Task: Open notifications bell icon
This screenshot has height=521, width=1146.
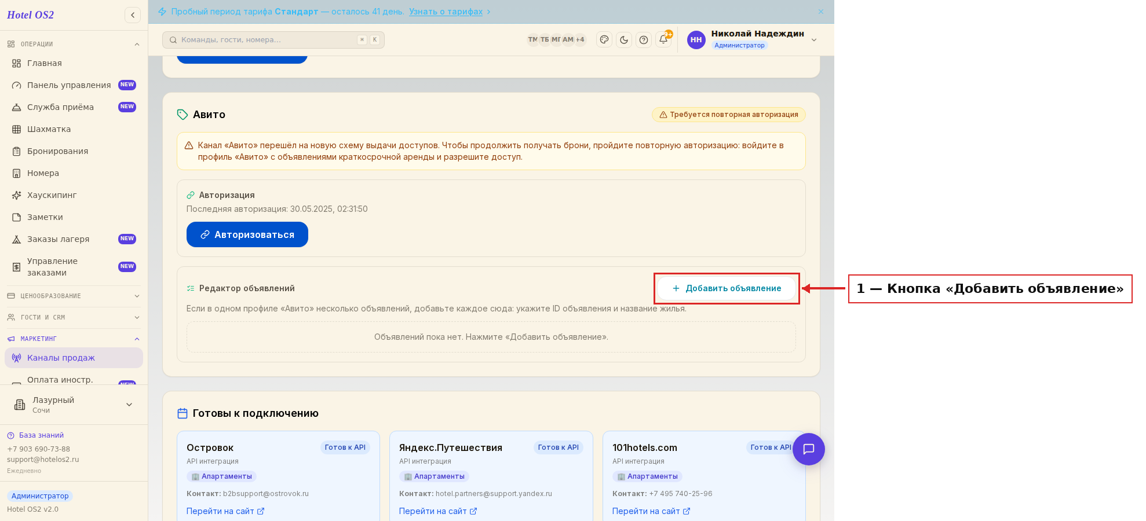Action: tap(663, 40)
